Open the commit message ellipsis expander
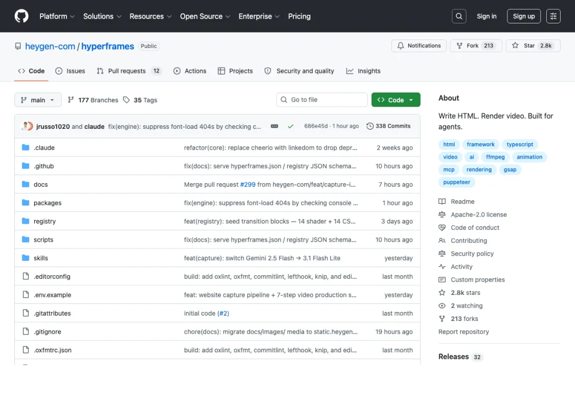This screenshot has width=575, height=404. pos(274,126)
